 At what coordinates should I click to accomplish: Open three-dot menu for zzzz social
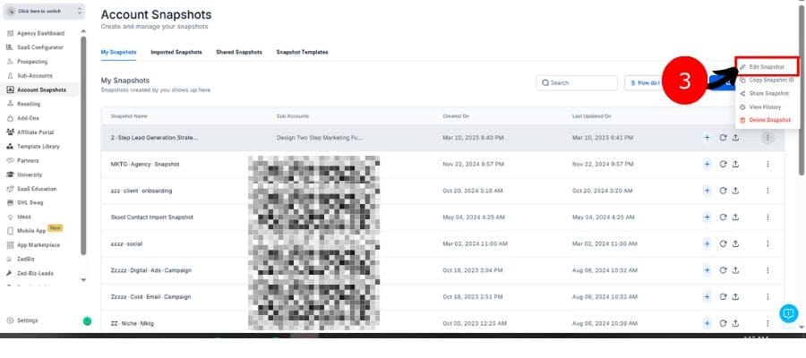click(x=767, y=243)
